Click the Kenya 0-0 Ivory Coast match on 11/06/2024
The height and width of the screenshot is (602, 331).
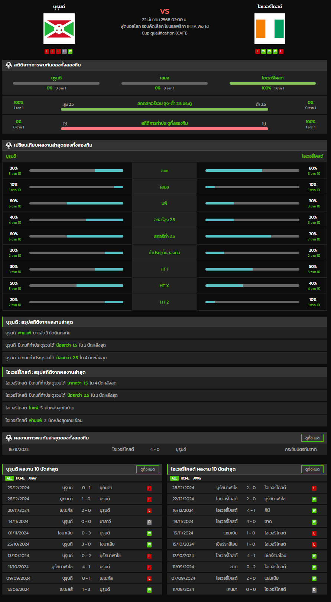pos(247,589)
